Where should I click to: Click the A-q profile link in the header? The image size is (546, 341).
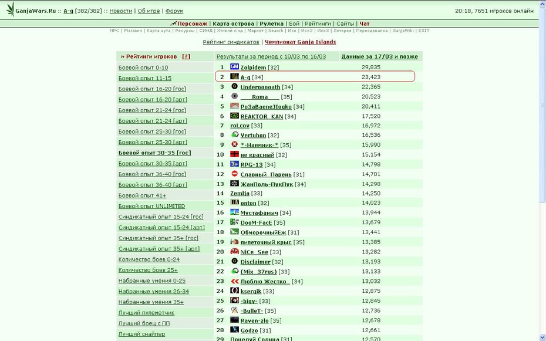point(68,11)
